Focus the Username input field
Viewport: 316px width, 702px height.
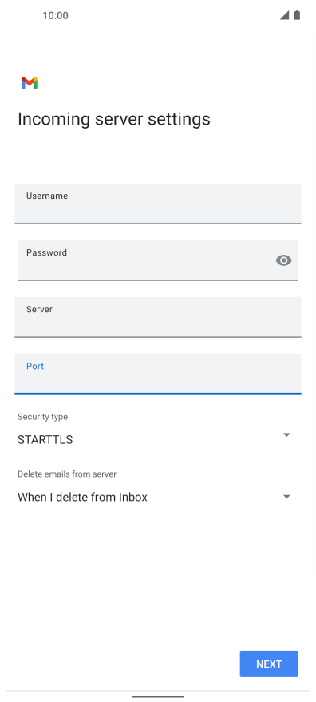click(x=158, y=204)
